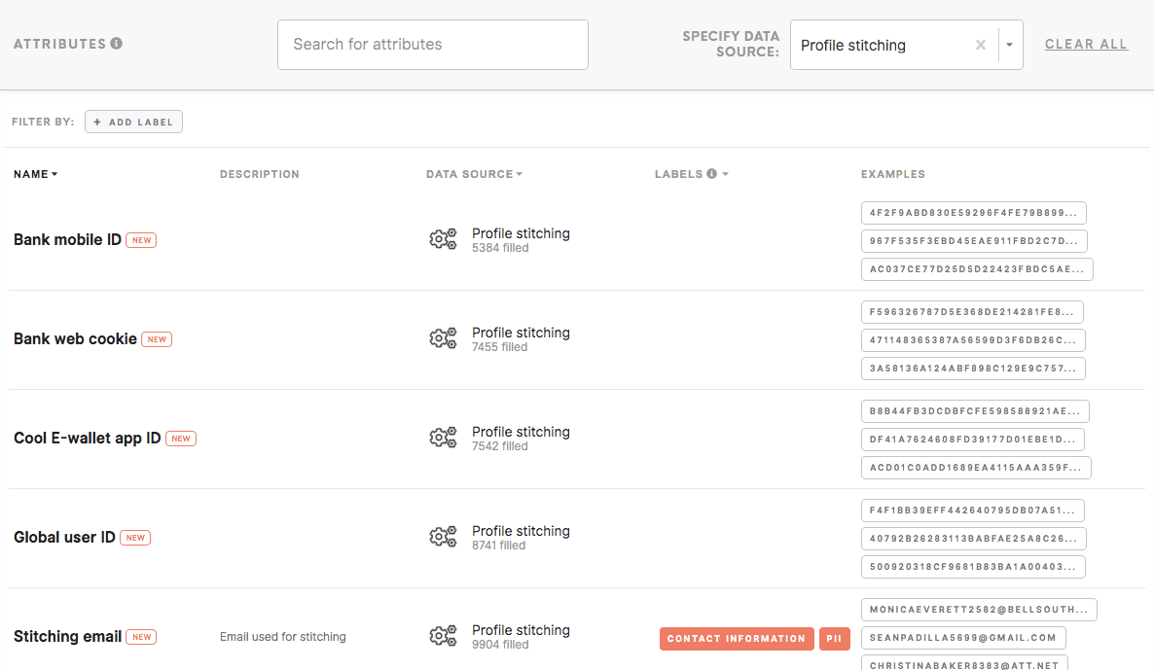Open the Global user ID attribute
This screenshot has width=1154, height=670.
[64, 537]
